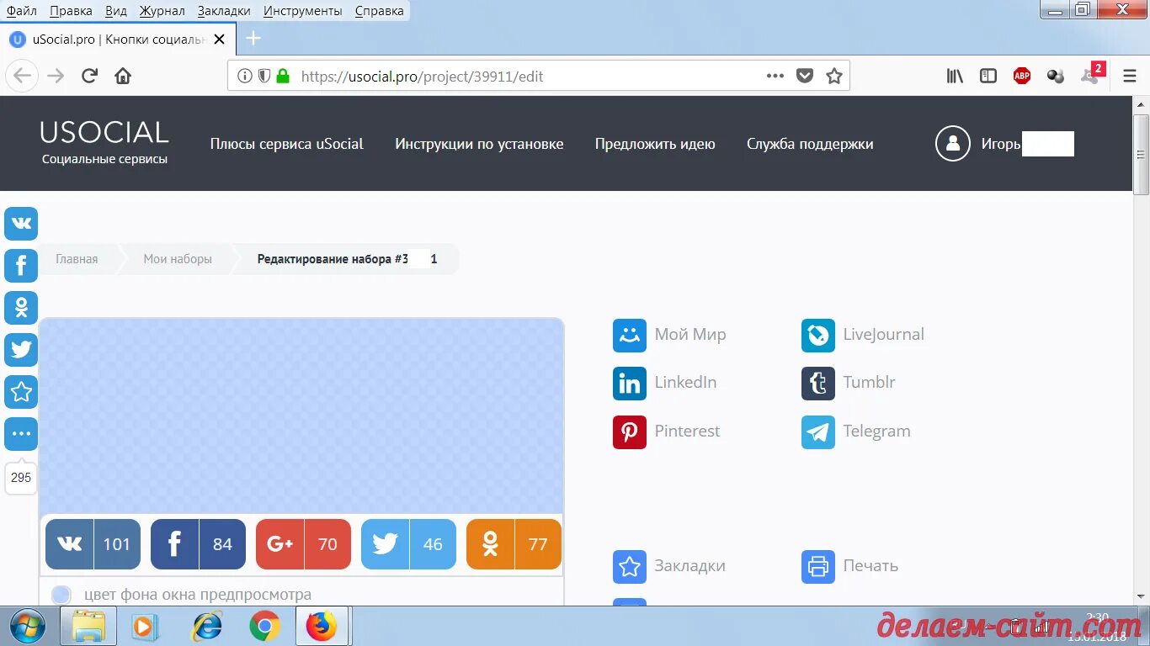This screenshot has height=646, width=1150.
Task: Click the Facebook preview button with 84
Action: (198, 544)
